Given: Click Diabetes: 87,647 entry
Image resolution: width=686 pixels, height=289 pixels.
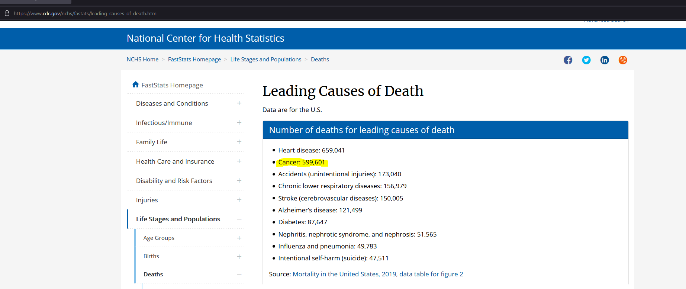Looking at the screenshot, I should [x=303, y=222].
